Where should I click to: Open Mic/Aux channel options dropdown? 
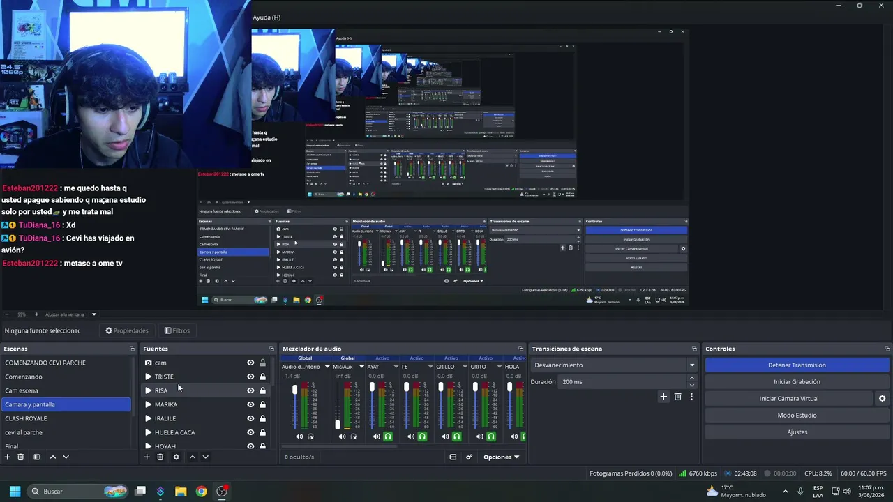click(x=361, y=367)
